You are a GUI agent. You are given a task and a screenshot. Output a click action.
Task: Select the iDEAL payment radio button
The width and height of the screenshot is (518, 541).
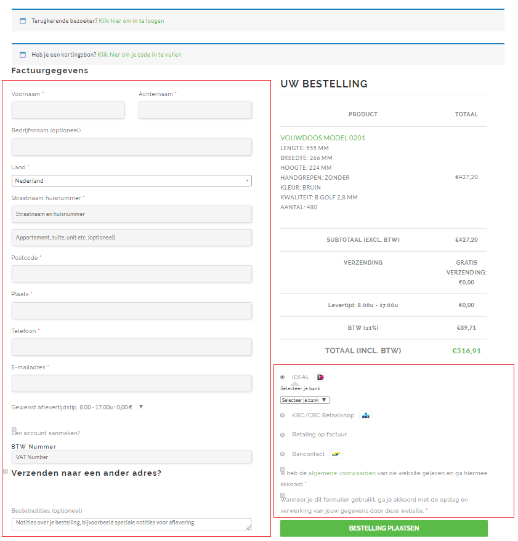click(x=282, y=377)
